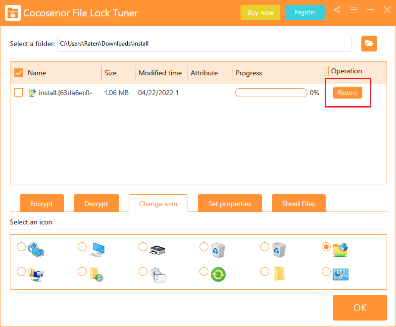Click the globe with monitors icon image

point(36,250)
